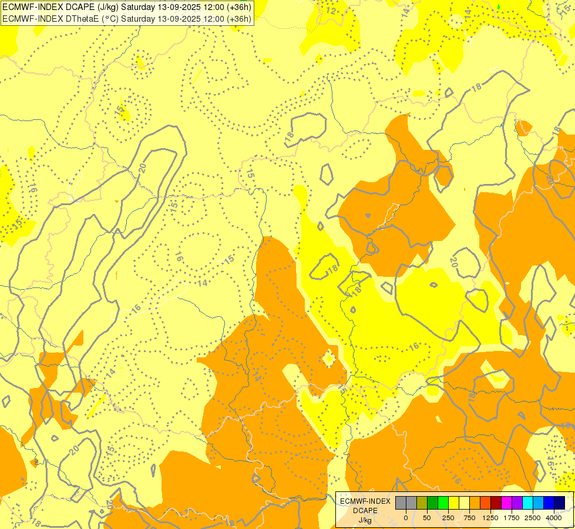The image size is (575, 529).
Task: Click legend value 4000
Action: (x=554, y=518)
